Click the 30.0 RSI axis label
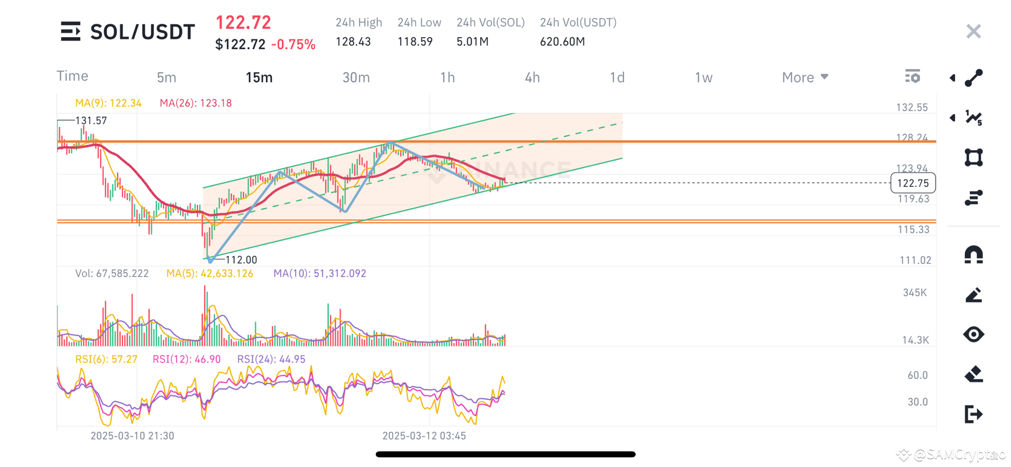1011x467 pixels. (917, 402)
